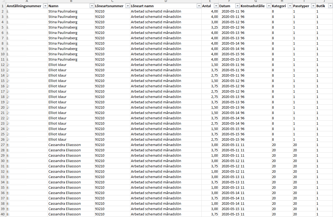The height and width of the screenshot is (217, 333).
Task: Click the date 2020-05-13 in row 6
Action: 229,33
